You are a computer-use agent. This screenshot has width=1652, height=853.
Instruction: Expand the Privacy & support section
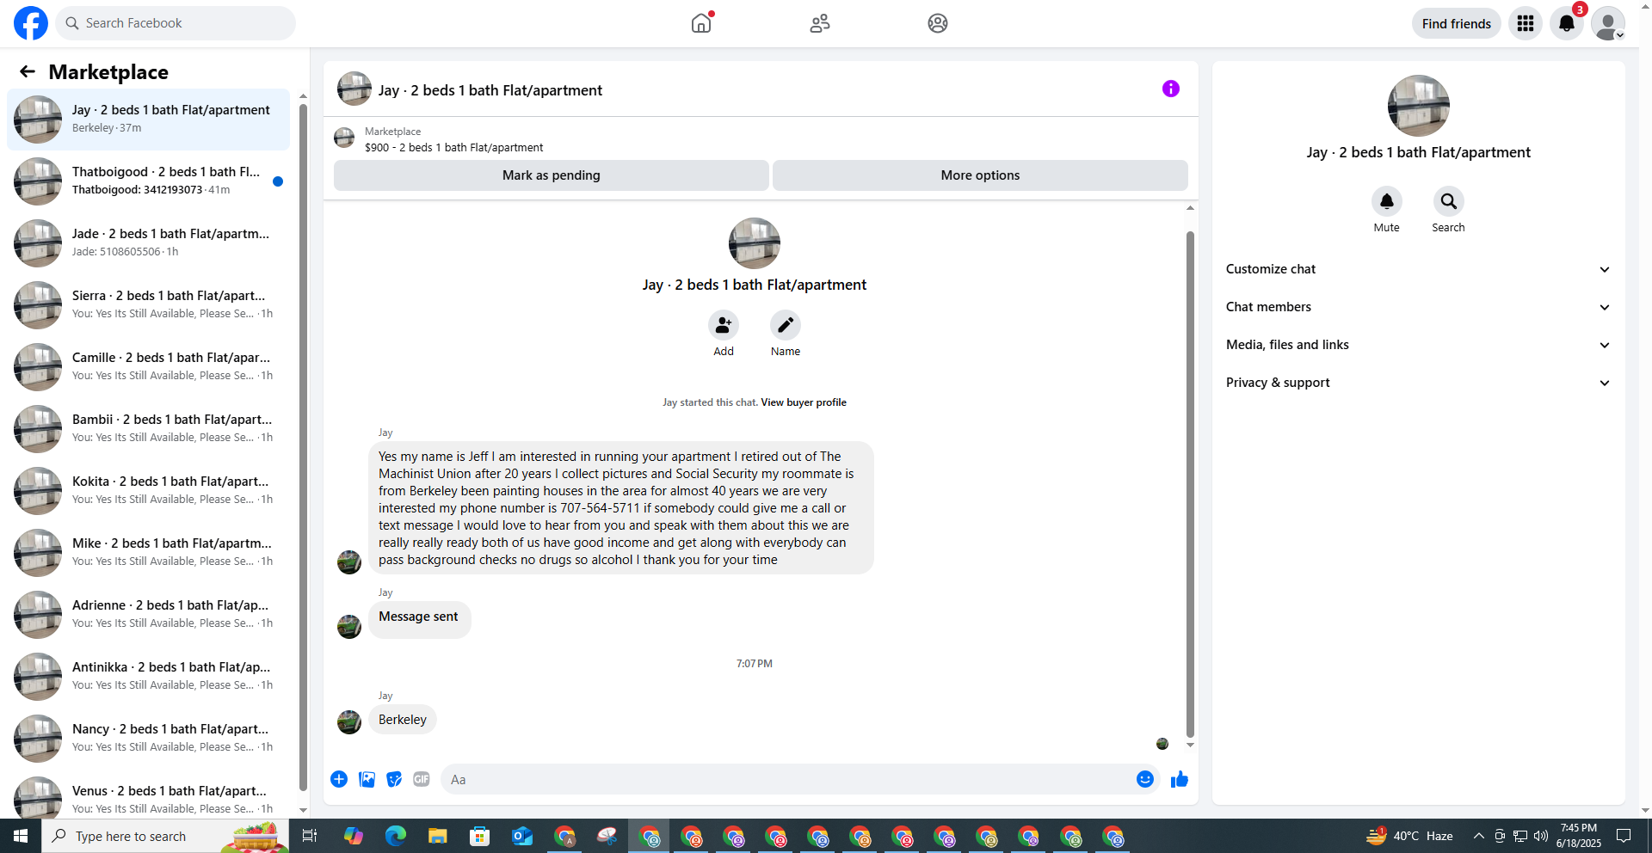(x=1418, y=383)
